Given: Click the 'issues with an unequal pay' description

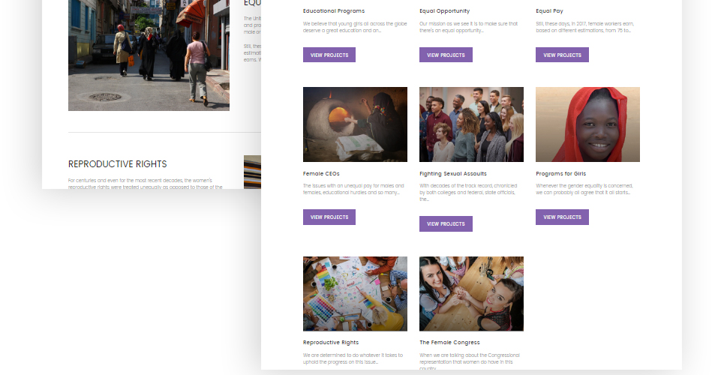Looking at the screenshot, I should (x=353, y=189).
